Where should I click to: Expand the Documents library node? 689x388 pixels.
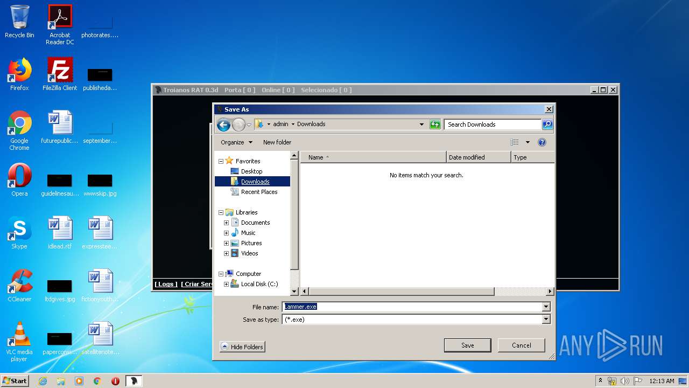pyautogui.click(x=227, y=223)
